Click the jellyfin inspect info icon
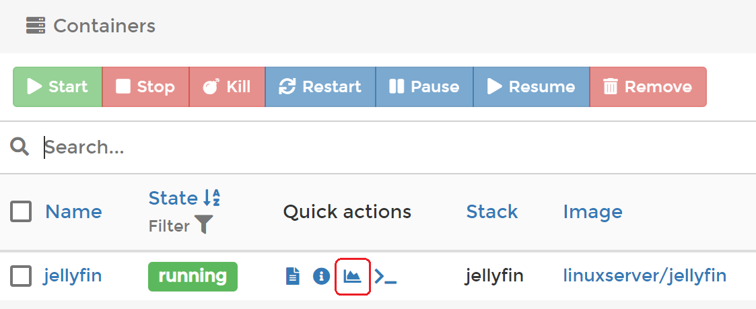The width and height of the screenshot is (756, 309). click(x=321, y=276)
